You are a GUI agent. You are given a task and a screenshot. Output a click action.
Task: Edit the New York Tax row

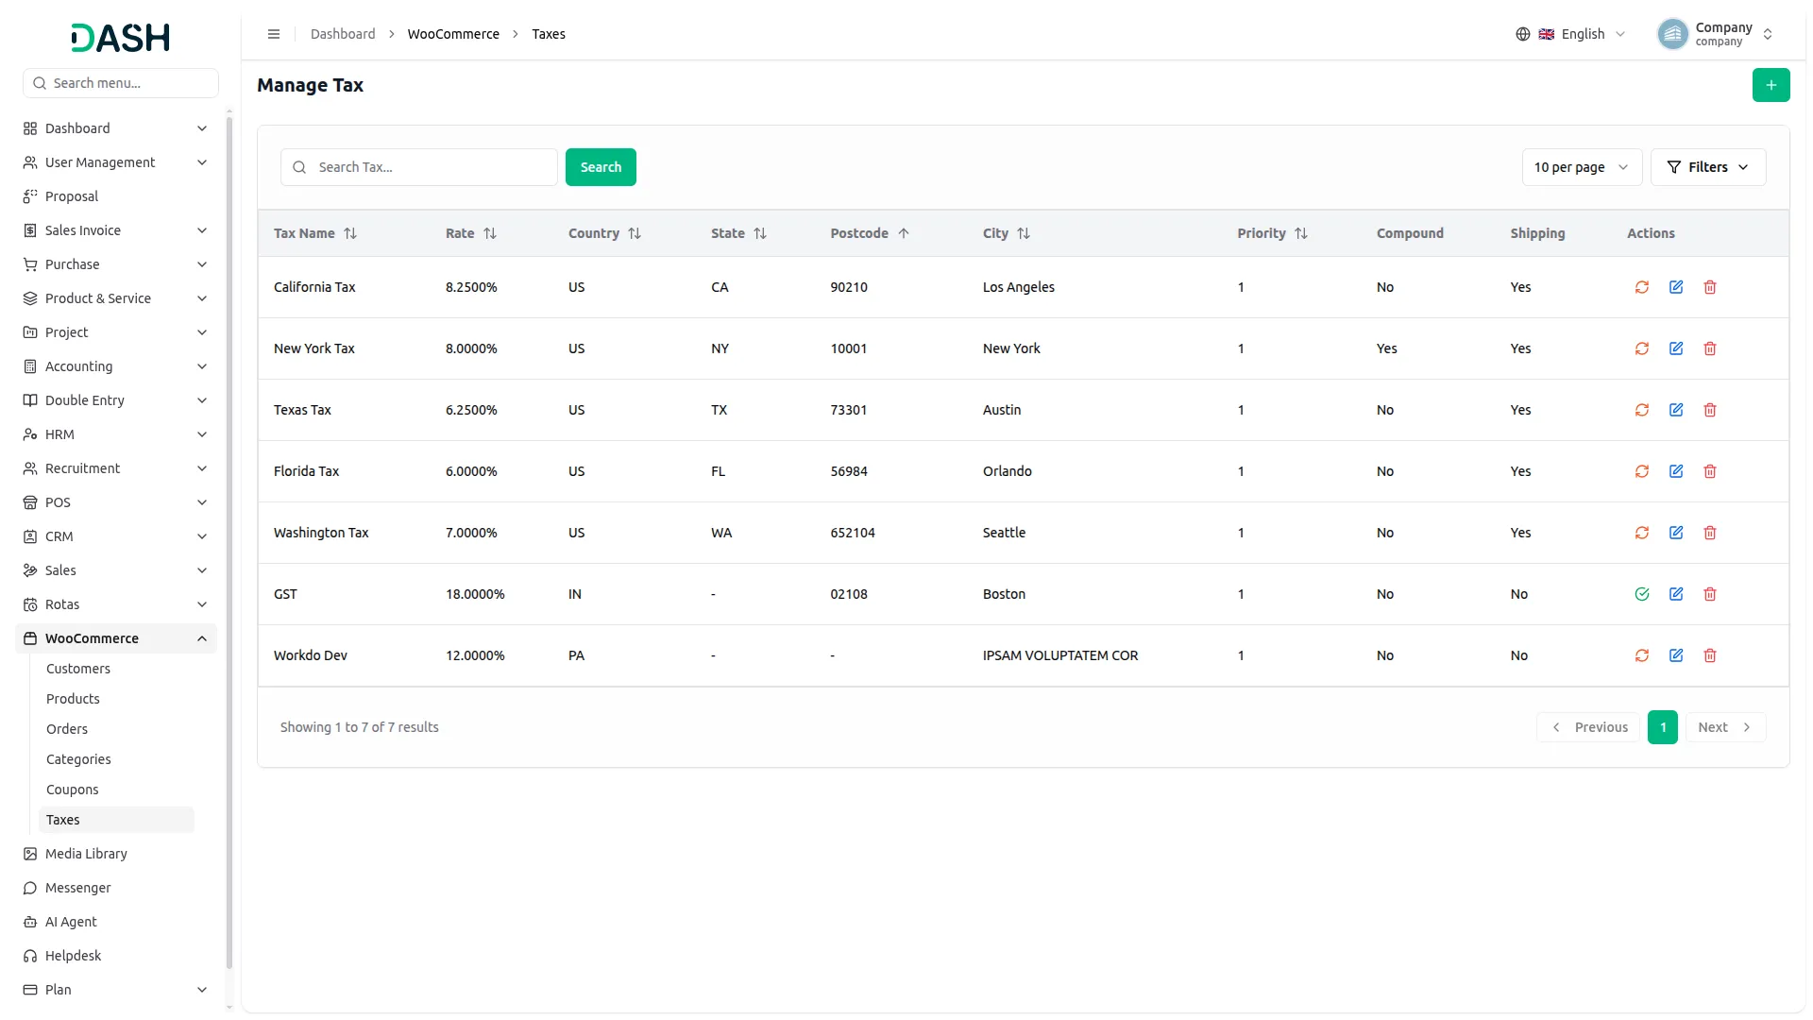pyautogui.click(x=1676, y=348)
